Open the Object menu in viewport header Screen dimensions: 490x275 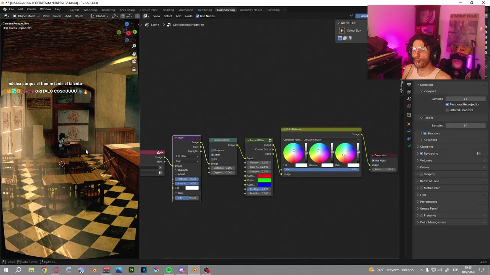pyautogui.click(x=79, y=16)
